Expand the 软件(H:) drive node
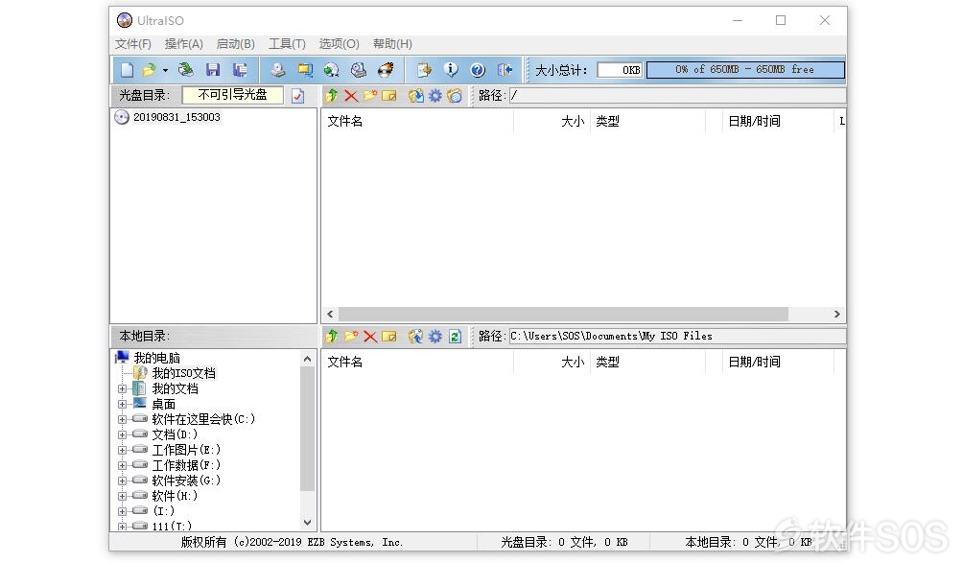963x563 pixels. tap(122, 496)
